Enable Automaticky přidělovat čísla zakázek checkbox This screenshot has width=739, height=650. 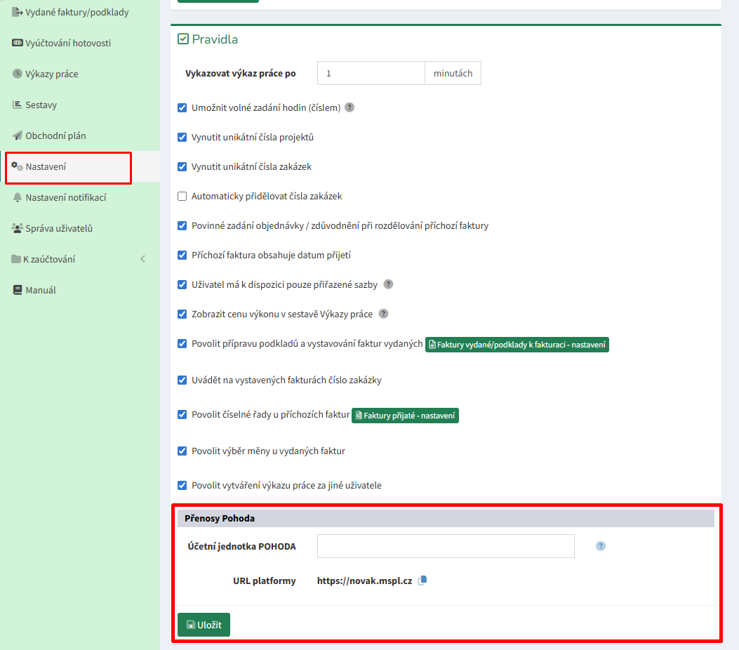[182, 197]
